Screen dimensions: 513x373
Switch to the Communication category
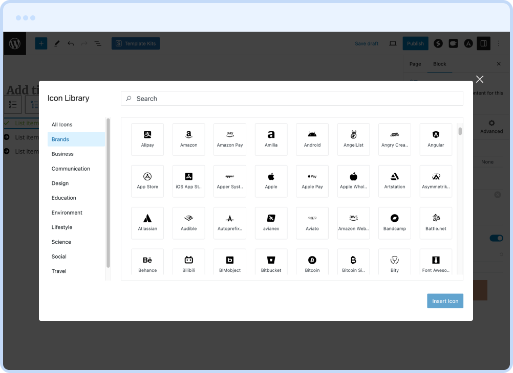pyautogui.click(x=76, y=169)
